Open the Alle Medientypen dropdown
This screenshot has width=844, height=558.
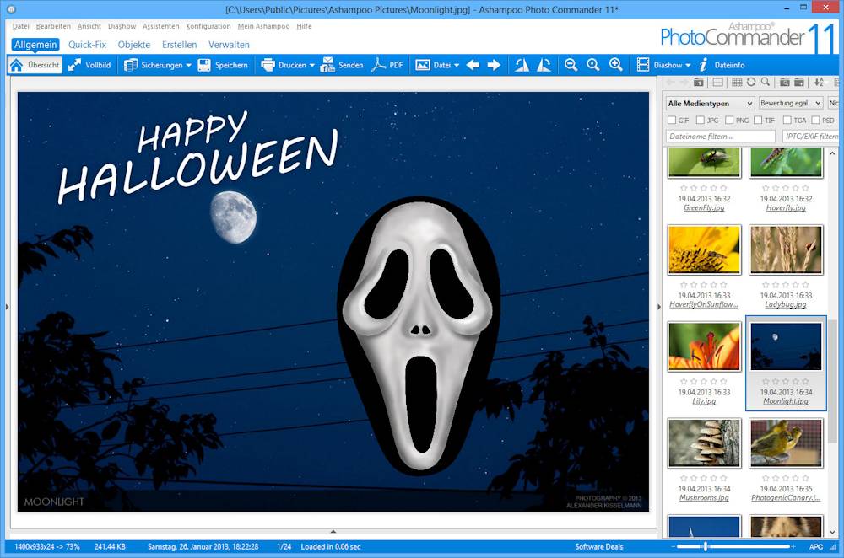(710, 104)
